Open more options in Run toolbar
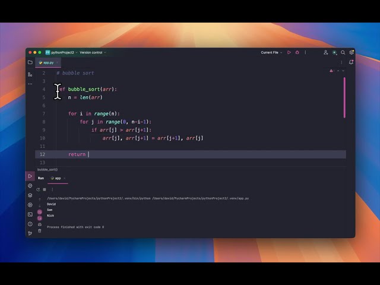Image resolution: width=380 pixels, height=285 pixels. click(52, 189)
